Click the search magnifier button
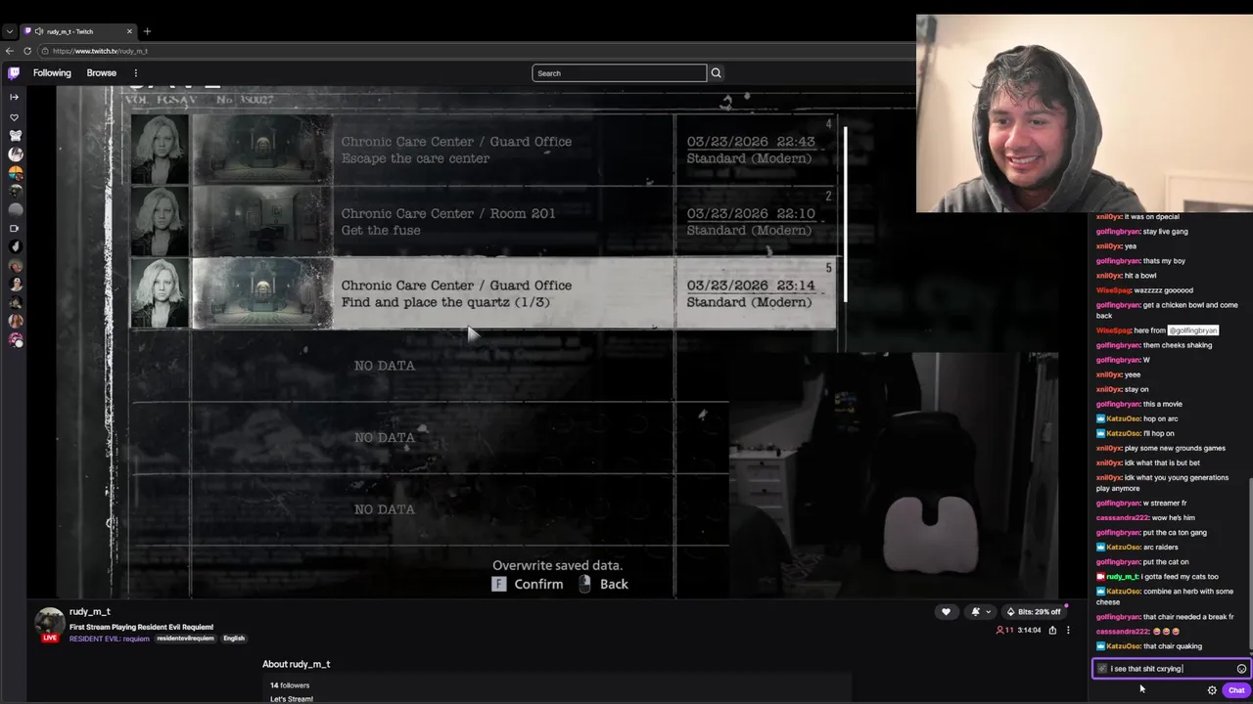The width and height of the screenshot is (1253, 704). point(716,72)
